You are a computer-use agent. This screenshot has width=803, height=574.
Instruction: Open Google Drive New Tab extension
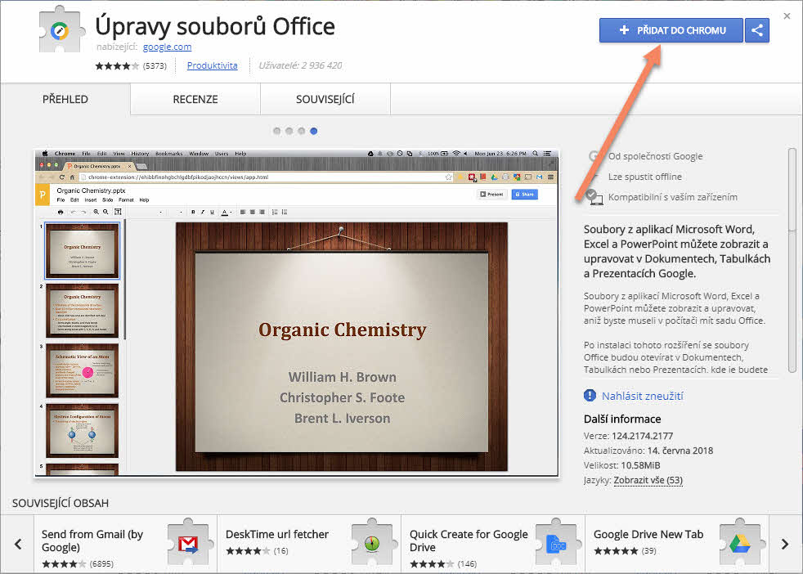677,545
